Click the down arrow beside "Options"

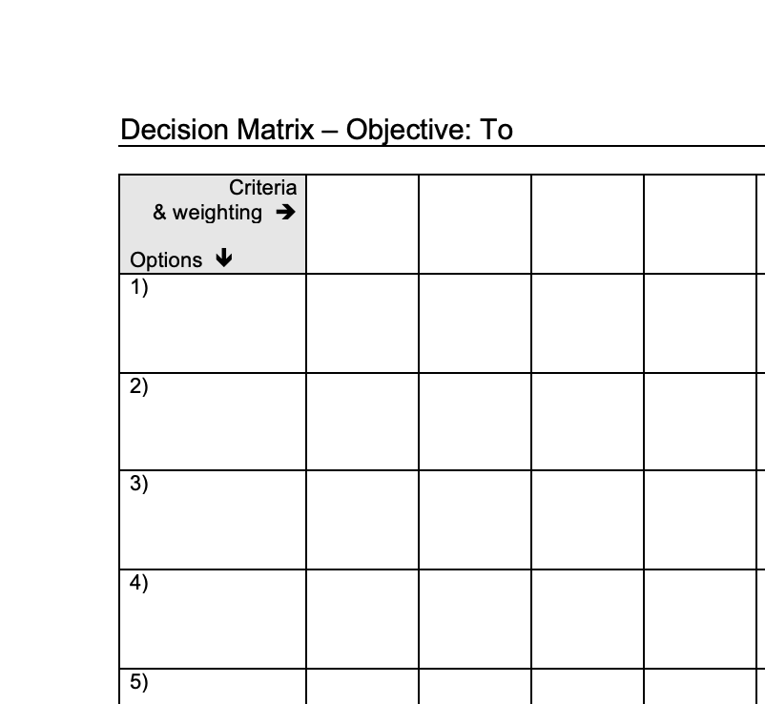coord(224,259)
